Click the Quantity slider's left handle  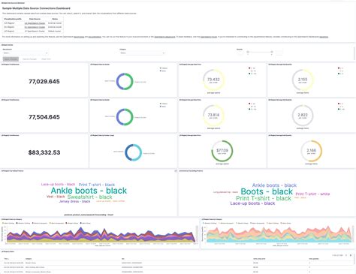coord(248,52)
